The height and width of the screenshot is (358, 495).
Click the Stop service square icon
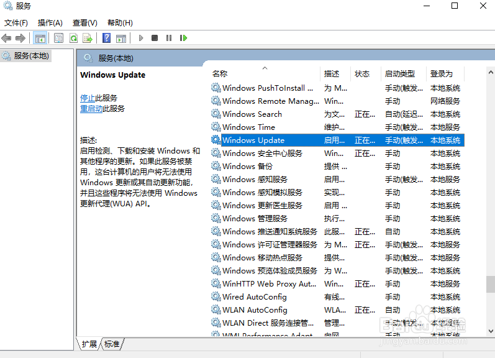pos(155,39)
